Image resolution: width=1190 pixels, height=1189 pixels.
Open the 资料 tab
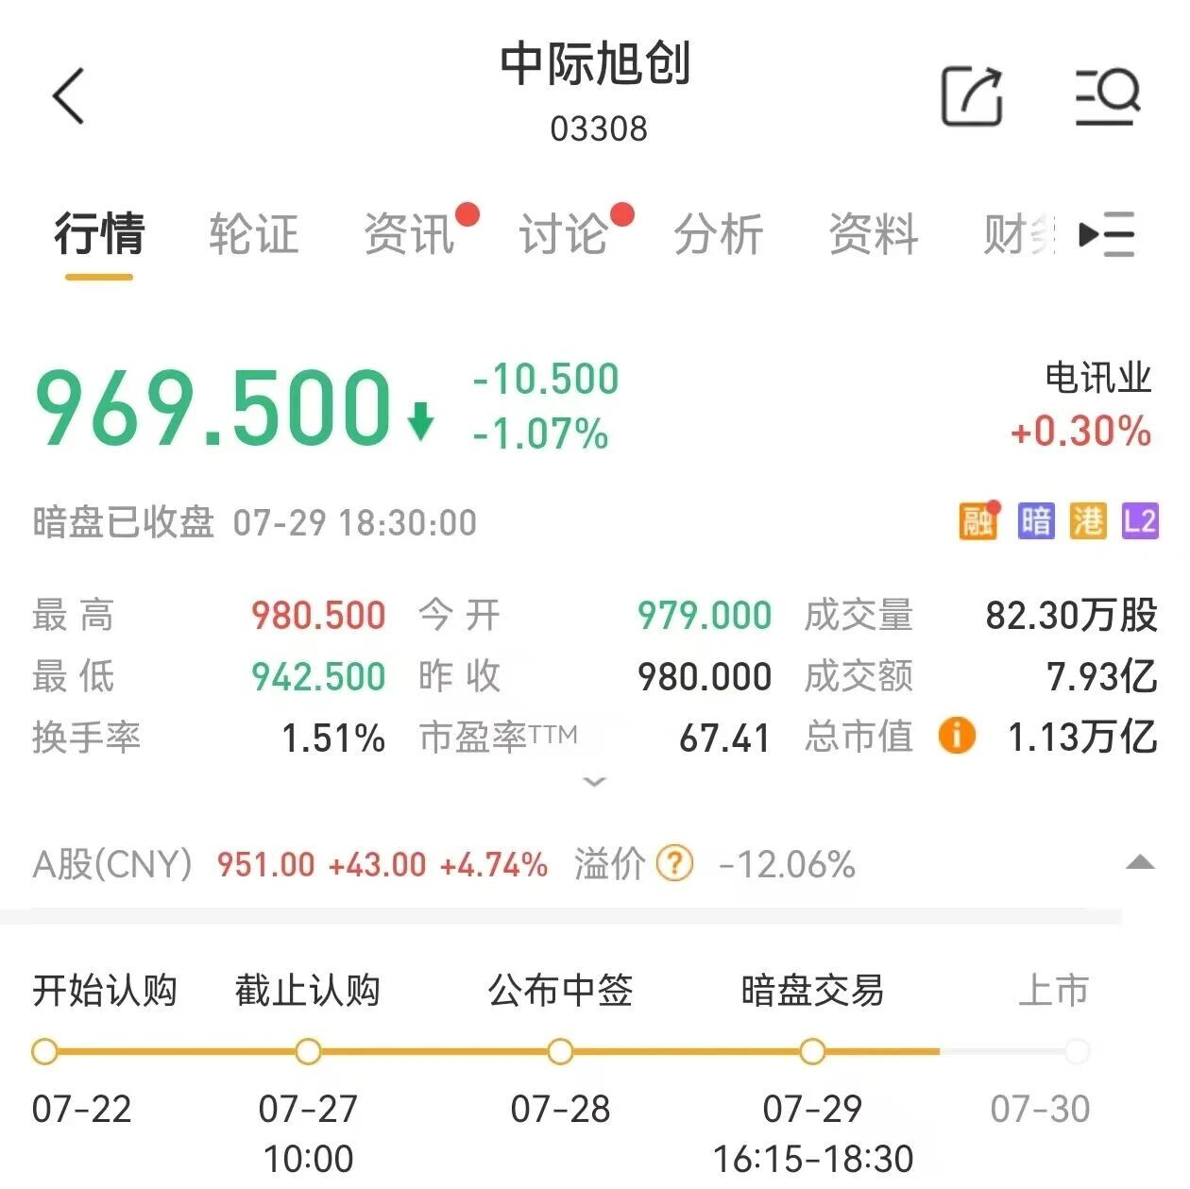[x=874, y=233]
